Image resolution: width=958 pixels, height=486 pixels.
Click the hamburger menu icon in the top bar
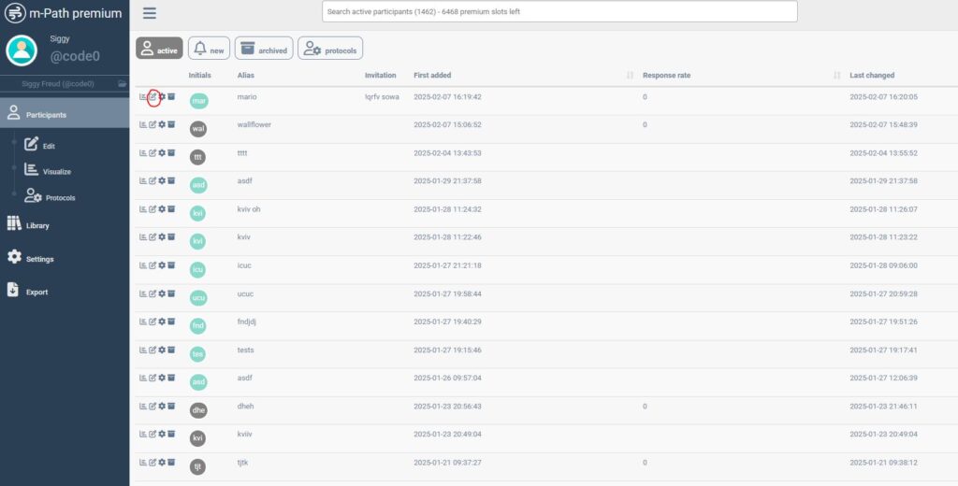[150, 13]
